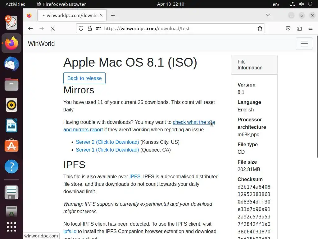
Task: Select the winworldpc.com/download tab
Action: point(72,15)
